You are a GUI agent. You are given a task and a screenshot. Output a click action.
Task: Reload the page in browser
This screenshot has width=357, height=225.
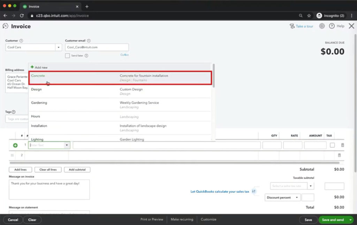(22, 16)
